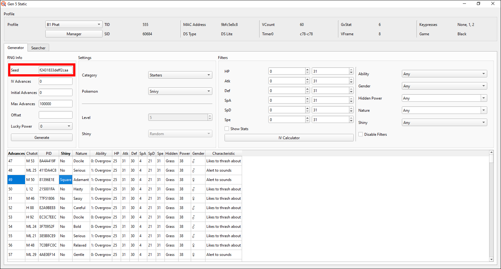The width and height of the screenshot is (501, 269).
Task: Click the Gen 5 Static app icon
Action: pos(3,4)
